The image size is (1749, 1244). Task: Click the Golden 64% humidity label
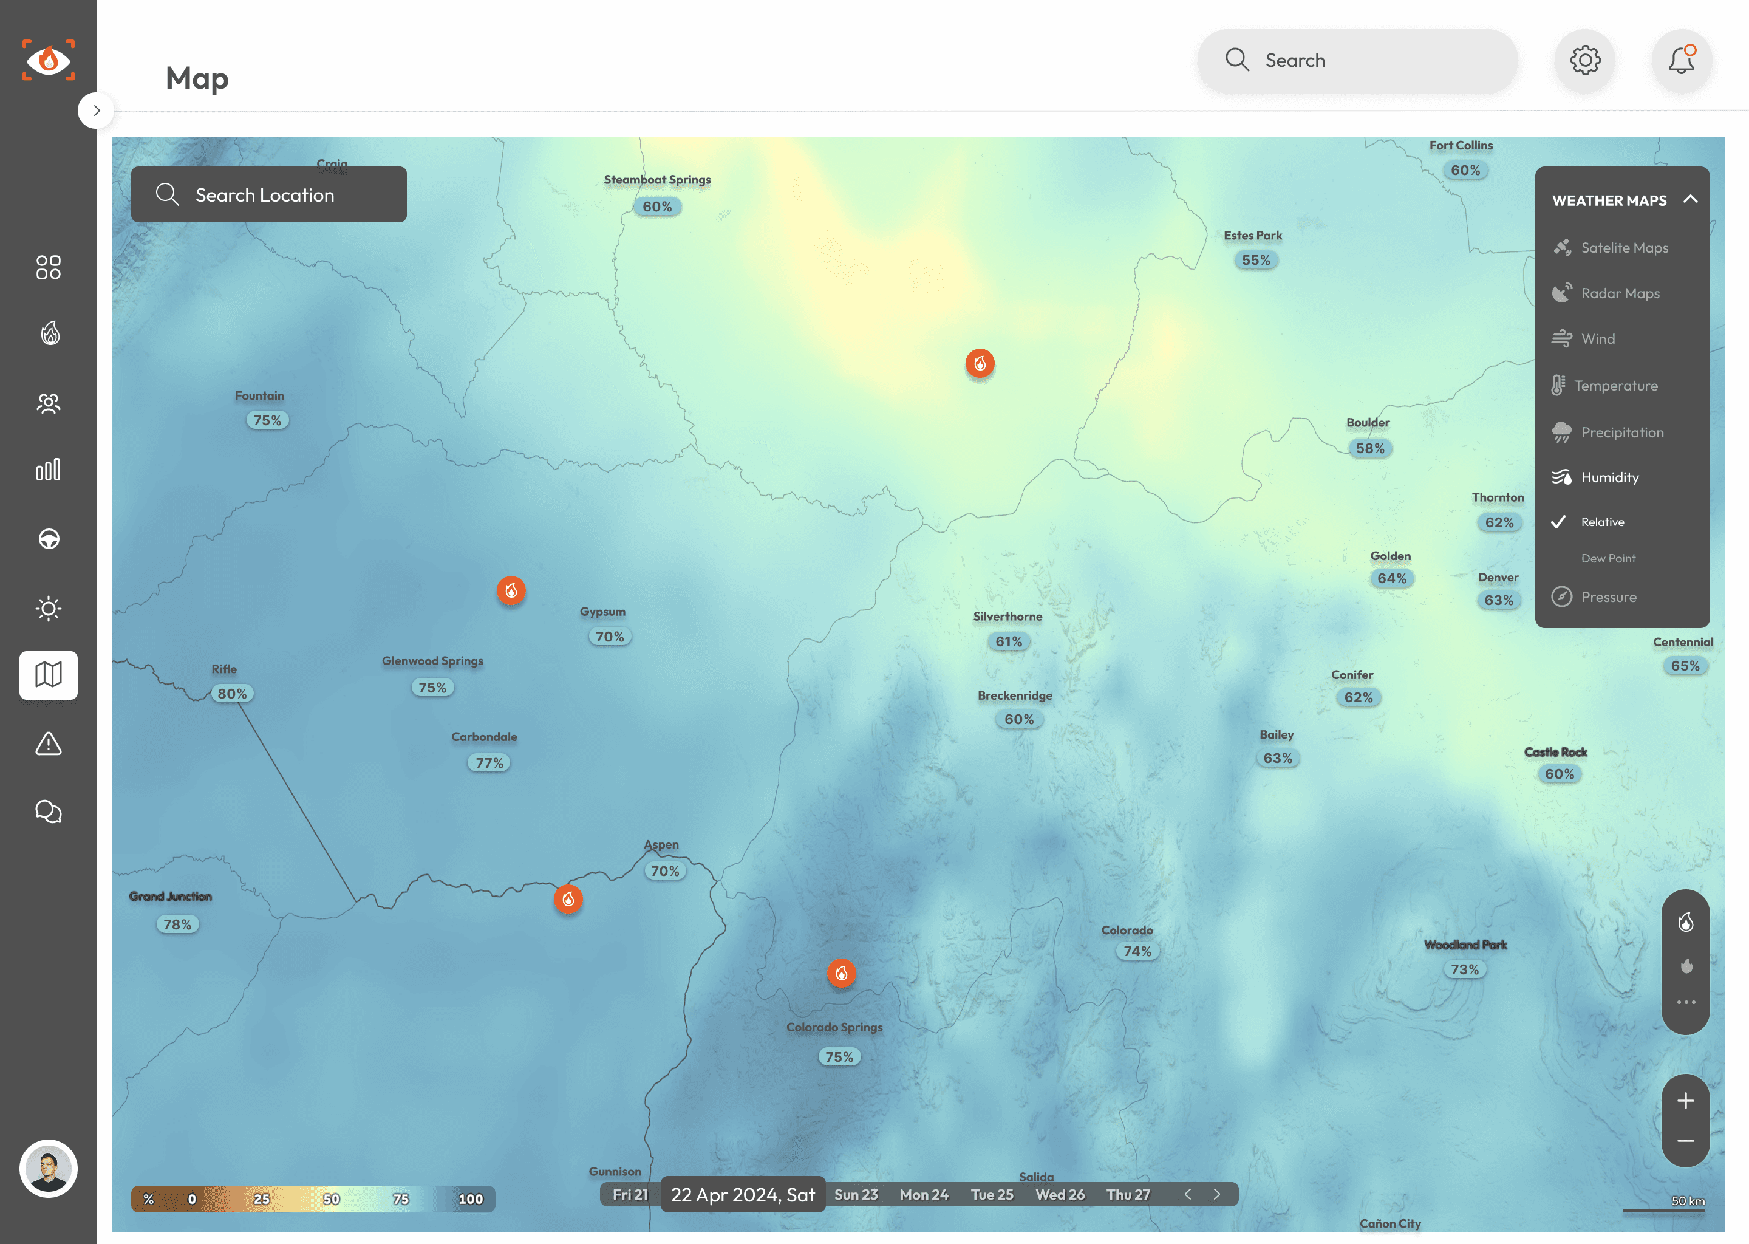point(1392,578)
